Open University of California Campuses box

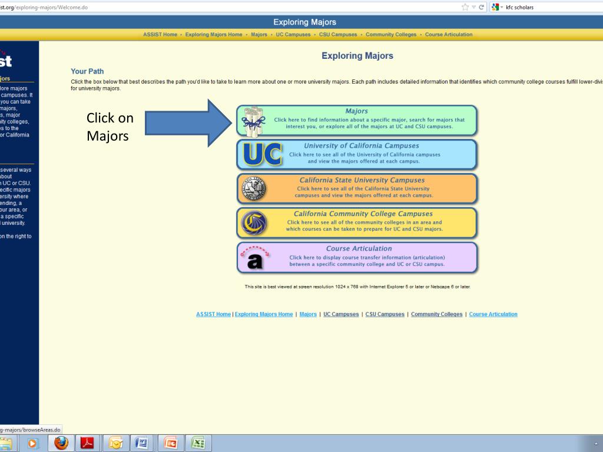(x=357, y=155)
